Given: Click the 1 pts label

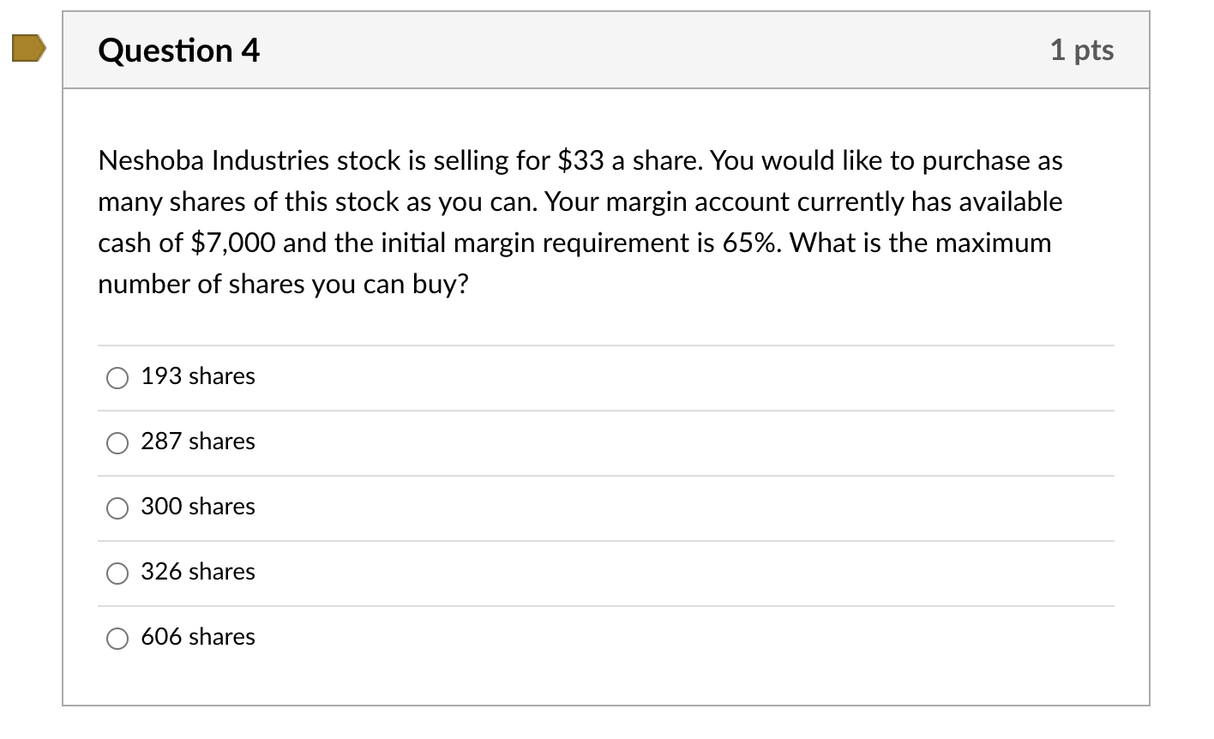Looking at the screenshot, I should click(1083, 51).
